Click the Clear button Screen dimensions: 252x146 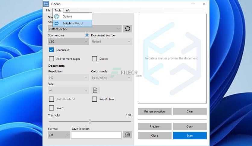click(x=190, y=111)
